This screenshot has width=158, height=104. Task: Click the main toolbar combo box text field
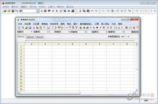pyautogui.click(x=30, y=11)
